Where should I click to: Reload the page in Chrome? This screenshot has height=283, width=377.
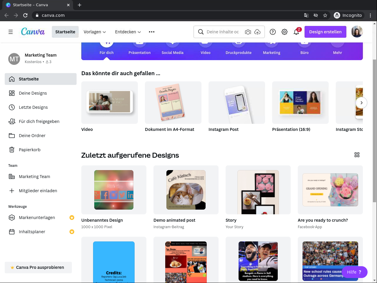tap(25, 15)
